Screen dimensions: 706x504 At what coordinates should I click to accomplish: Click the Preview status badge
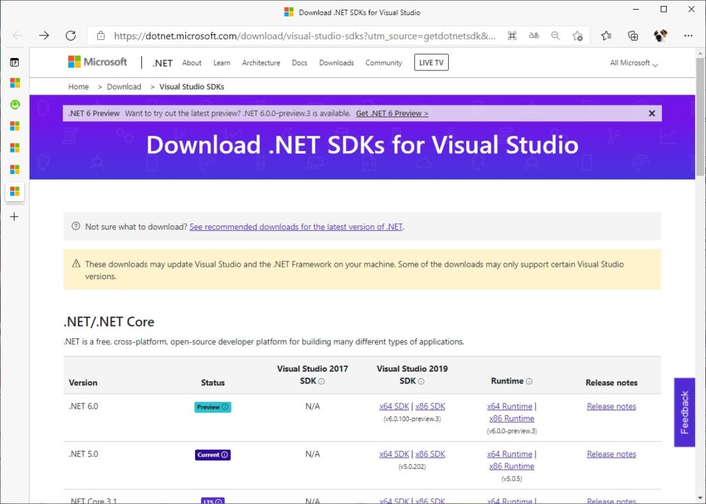[x=212, y=407]
